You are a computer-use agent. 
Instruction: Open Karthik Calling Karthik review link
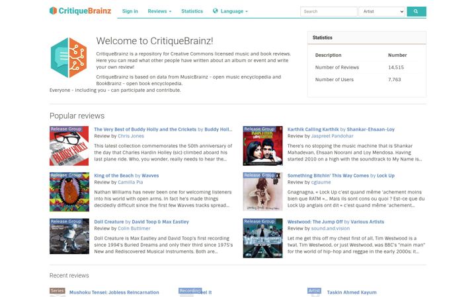click(x=313, y=129)
